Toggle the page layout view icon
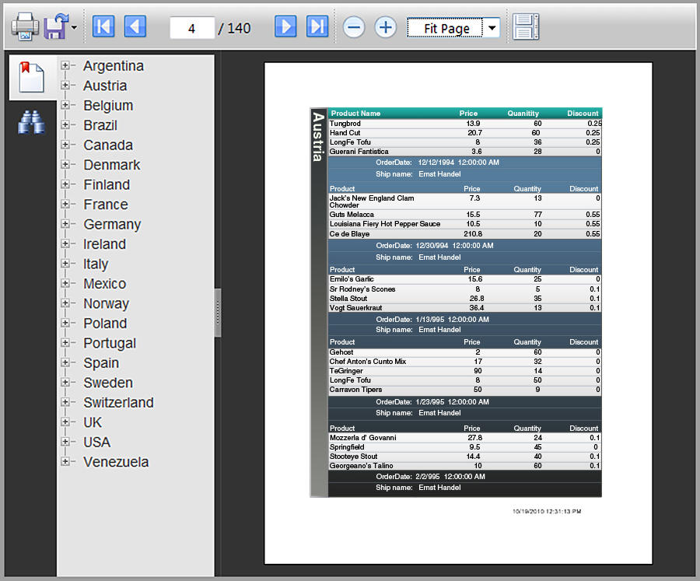The width and height of the screenshot is (700, 581). 526,27
